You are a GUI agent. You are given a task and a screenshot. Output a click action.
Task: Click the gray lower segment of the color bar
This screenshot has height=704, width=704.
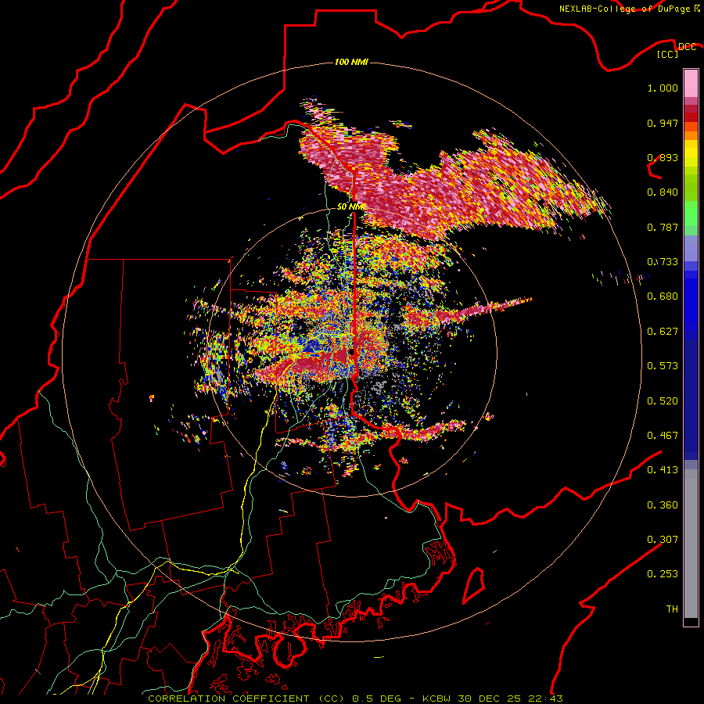691,544
